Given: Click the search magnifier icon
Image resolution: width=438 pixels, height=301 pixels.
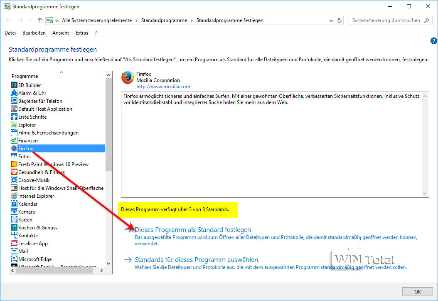Looking at the screenshot, I should tap(426, 20).
